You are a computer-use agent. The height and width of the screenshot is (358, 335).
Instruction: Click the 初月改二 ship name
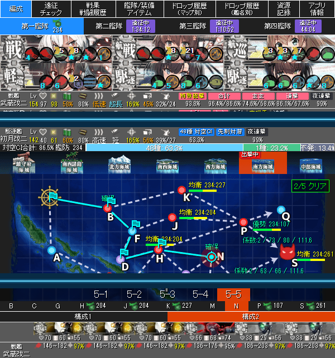click(14, 139)
